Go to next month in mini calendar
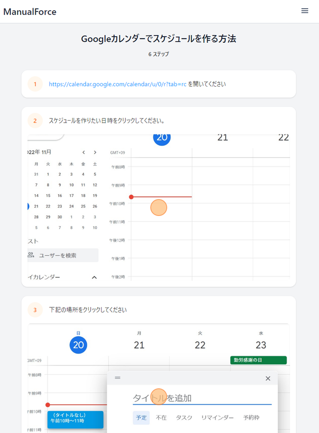 [95, 153]
